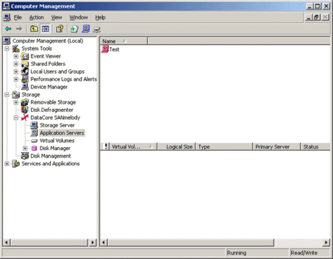Sort by the Name column header
333x259 pixels.
pyautogui.click(x=123, y=41)
